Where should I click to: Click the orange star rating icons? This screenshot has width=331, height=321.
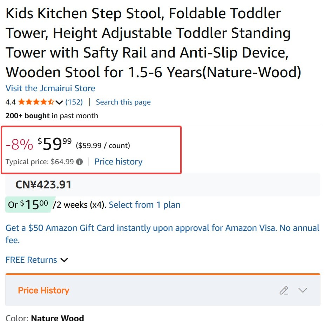point(36,102)
